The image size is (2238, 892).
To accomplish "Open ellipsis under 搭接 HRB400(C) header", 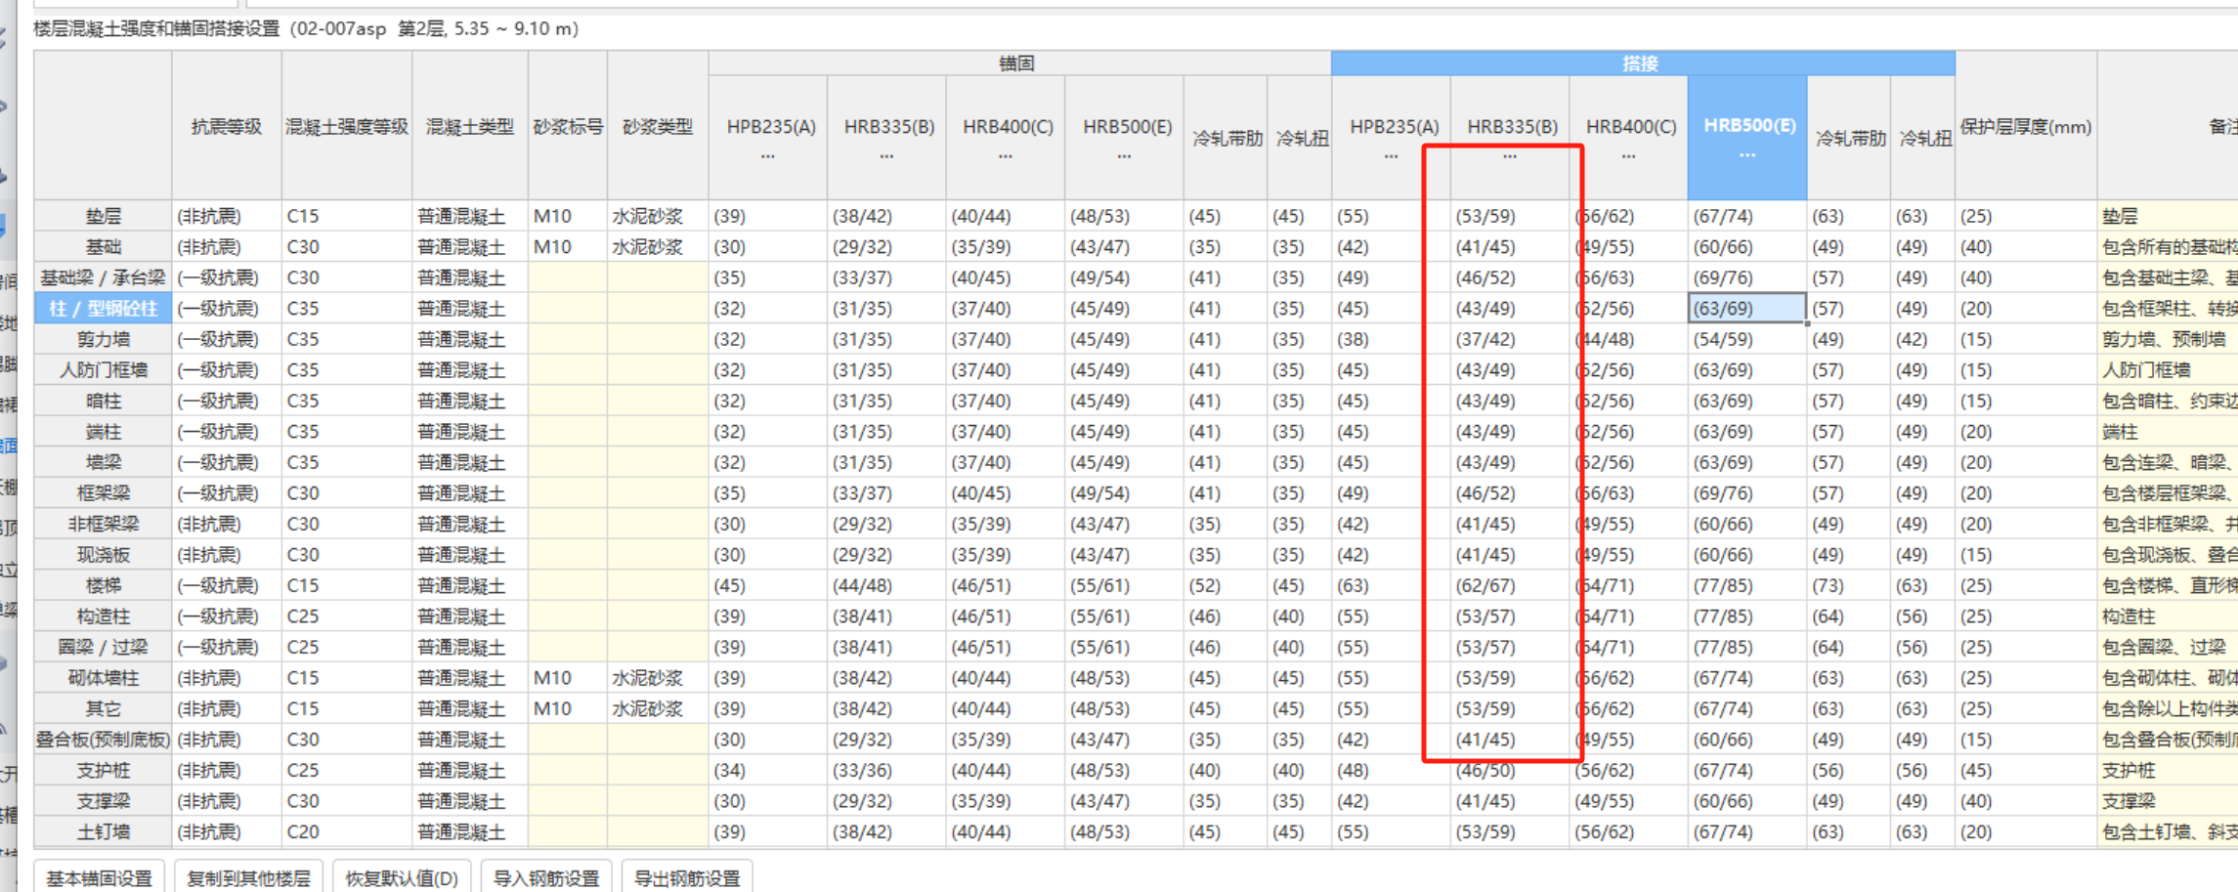I will tap(1628, 156).
